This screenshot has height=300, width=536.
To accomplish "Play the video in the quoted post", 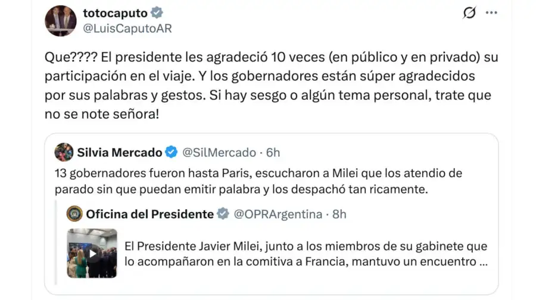I will pyautogui.click(x=92, y=254).
